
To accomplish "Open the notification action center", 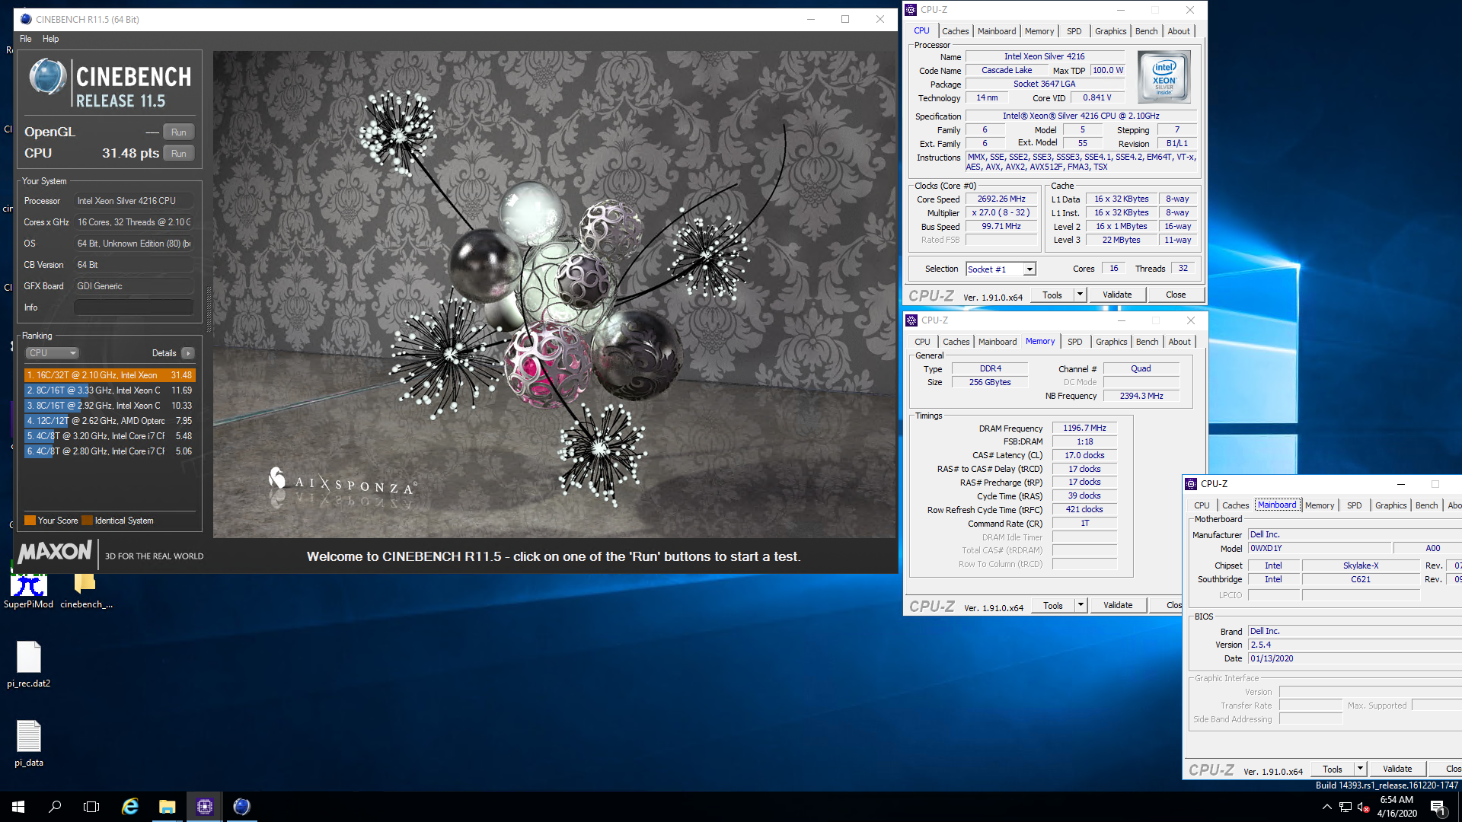I will pyautogui.click(x=1438, y=808).
